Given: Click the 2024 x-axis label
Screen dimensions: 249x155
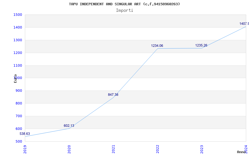Looking at the screenshot, I should (246, 149).
